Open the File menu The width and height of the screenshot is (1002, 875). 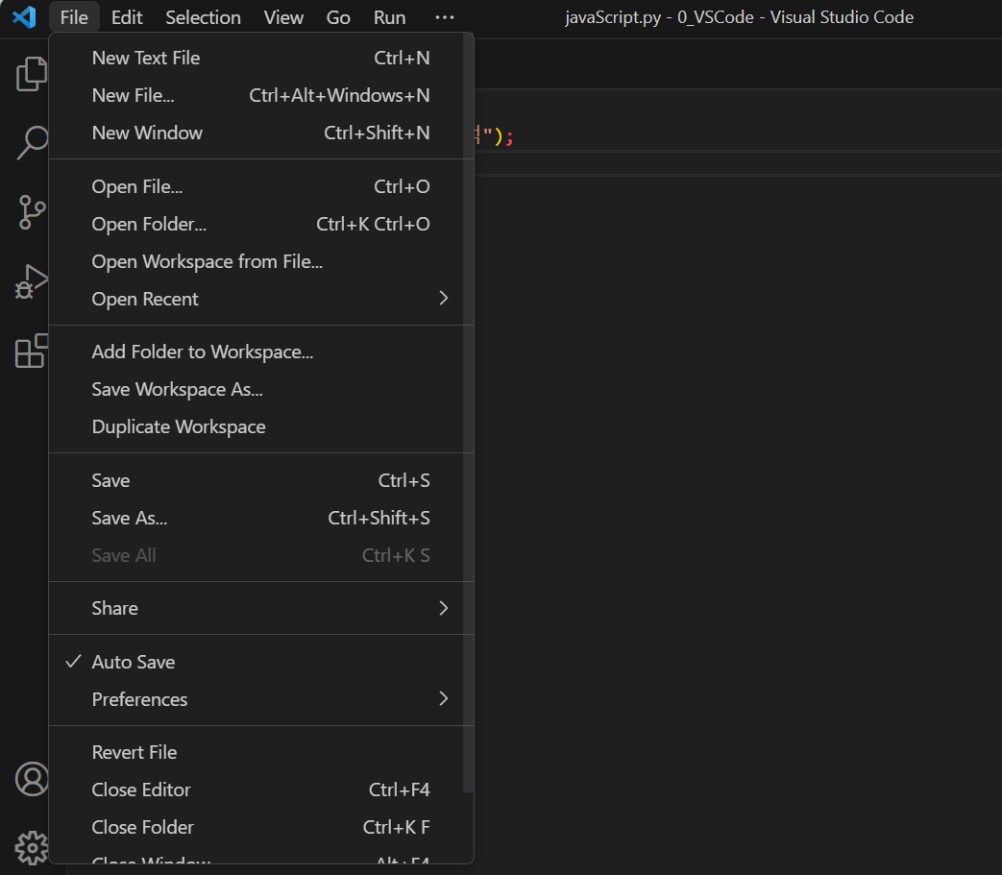74,17
